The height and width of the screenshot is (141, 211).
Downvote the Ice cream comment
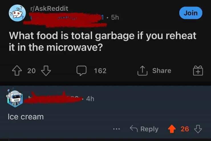198,129
